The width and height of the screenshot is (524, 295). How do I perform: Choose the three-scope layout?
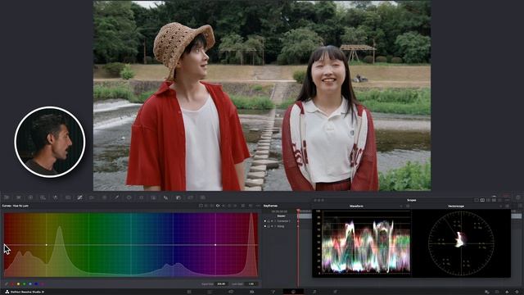488,200
